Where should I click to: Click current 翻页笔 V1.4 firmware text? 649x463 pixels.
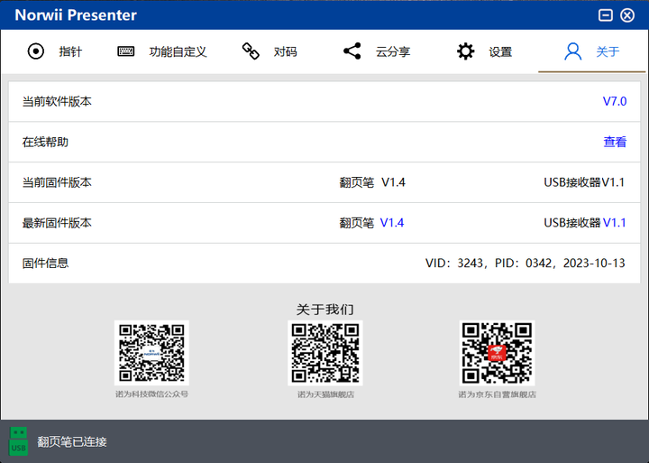pyautogui.click(x=372, y=182)
